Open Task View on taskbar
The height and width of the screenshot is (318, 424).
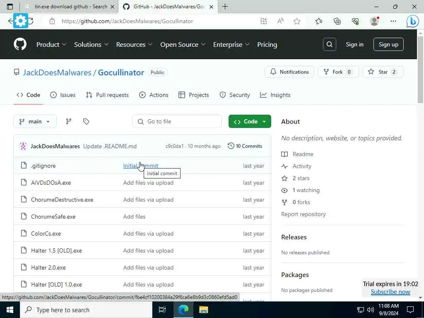point(162,310)
